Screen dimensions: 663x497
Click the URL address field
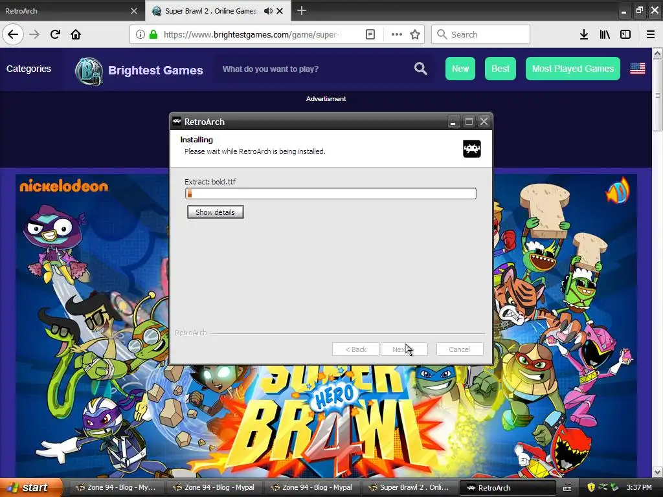pyautogui.click(x=252, y=34)
